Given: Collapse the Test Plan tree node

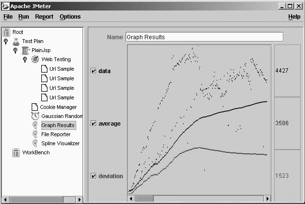Looking at the screenshot, I should 6,41.
